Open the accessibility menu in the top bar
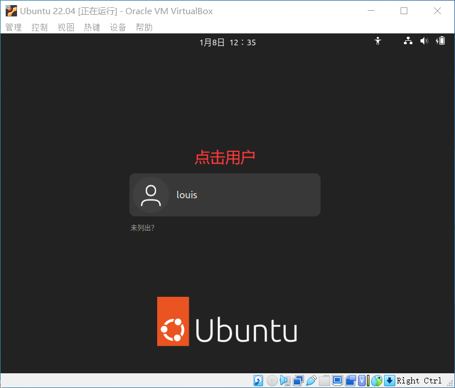Viewport: 455px width, 388px height. point(377,41)
